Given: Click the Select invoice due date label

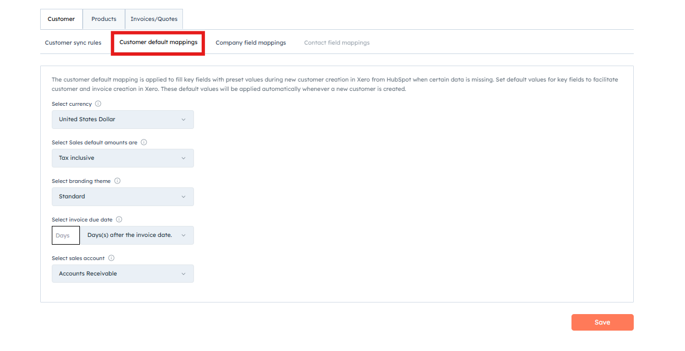Looking at the screenshot, I should tap(82, 219).
